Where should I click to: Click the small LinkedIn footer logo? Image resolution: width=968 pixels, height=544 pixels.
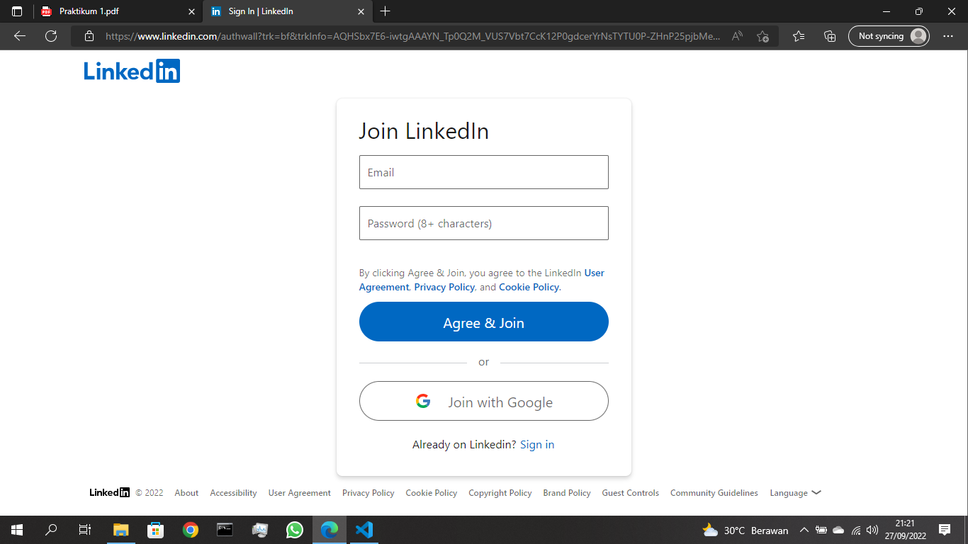point(110,492)
